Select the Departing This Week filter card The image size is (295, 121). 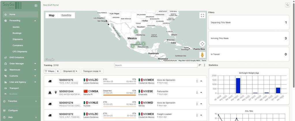[x=248, y=22]
